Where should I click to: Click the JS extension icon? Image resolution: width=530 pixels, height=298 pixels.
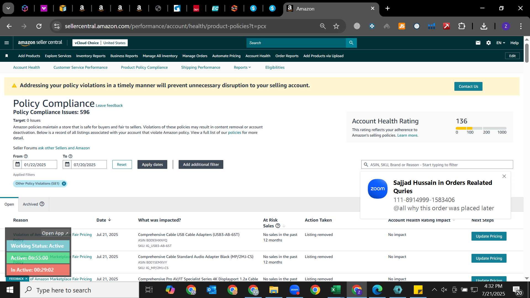(x=402, y=26)
